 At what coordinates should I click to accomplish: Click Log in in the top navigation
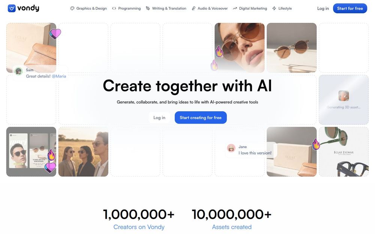click(323, 8)
